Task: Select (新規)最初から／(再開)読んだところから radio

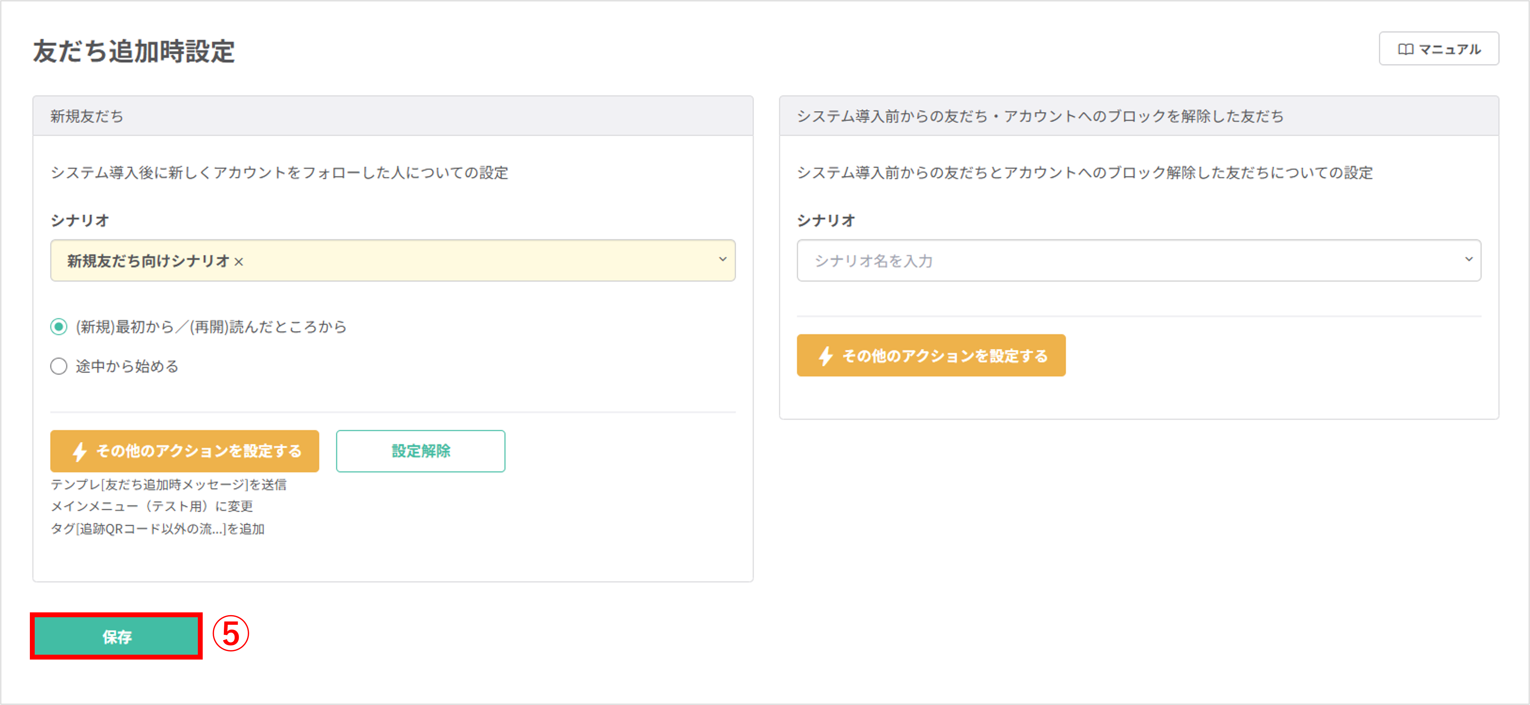Action: pyautogui.click(x=59, y=327)
